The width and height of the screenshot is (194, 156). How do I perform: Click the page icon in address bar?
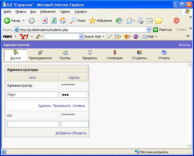(x=17, y=30)
